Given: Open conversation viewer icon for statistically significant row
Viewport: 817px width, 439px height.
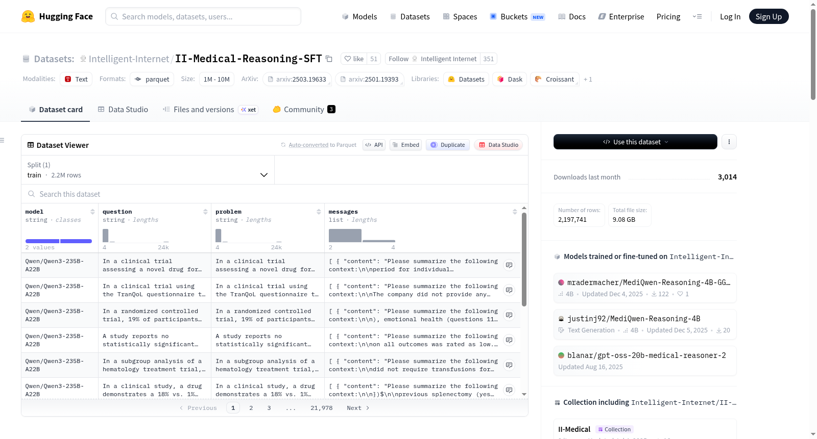Looking at the screenshot, I should coord(509,340).
